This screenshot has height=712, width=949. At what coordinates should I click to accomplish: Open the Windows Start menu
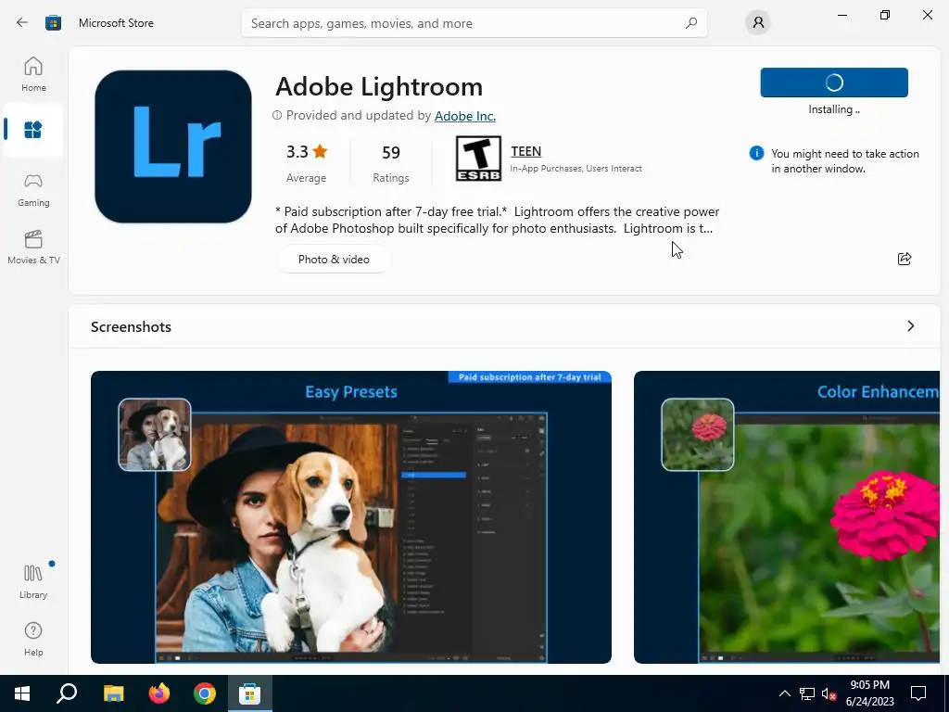(22, 693)
